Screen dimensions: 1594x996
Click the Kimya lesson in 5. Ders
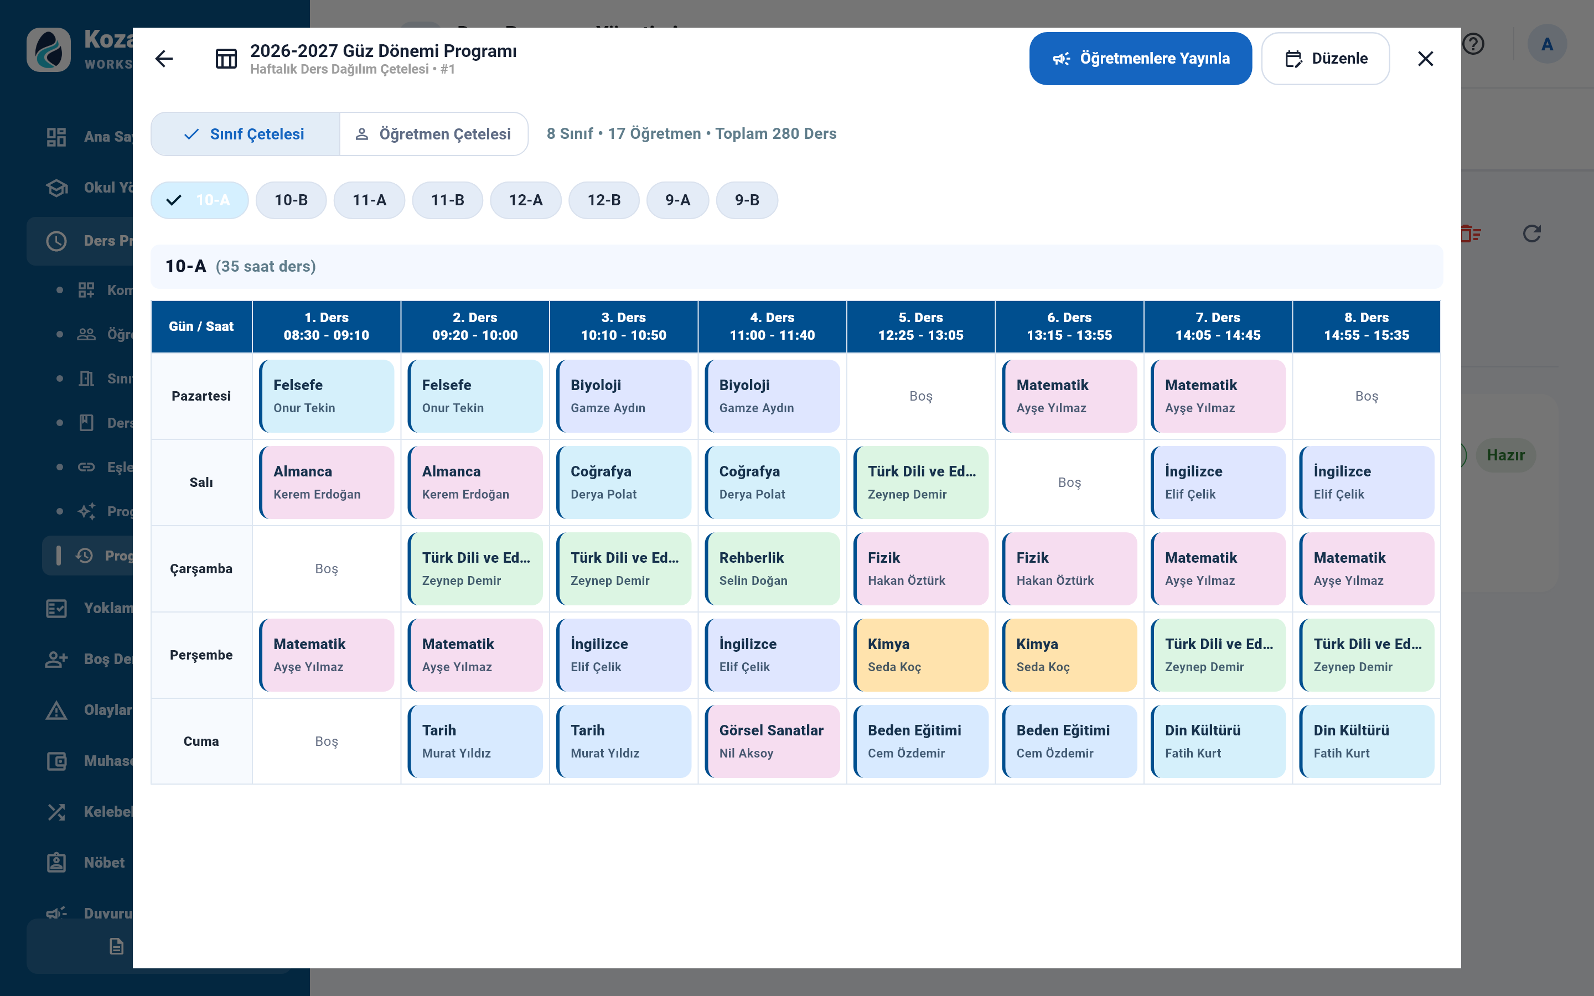pyautogui.click(x=921, y=655)
